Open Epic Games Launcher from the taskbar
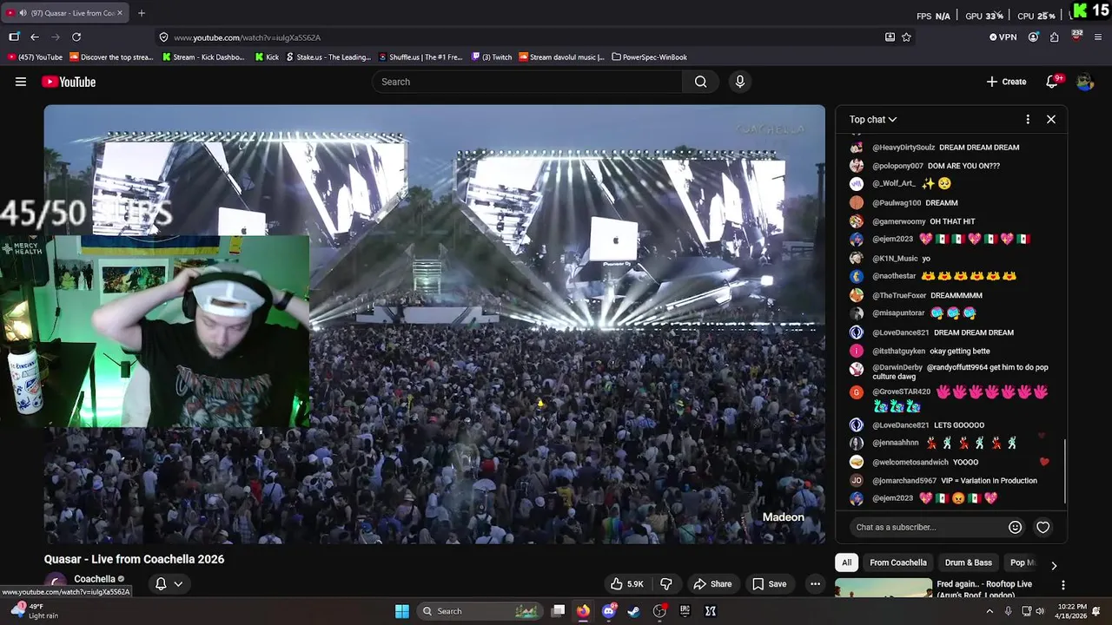 (x=685, y=611)
